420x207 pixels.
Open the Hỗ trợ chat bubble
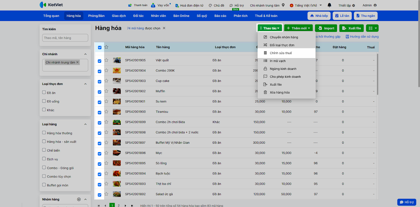[x=407, y=202]
